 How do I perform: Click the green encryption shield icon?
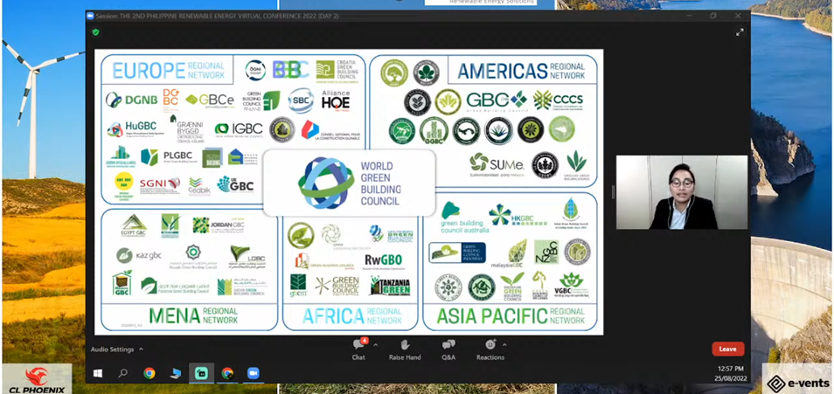pyautogui.click(x=96, y=32)
